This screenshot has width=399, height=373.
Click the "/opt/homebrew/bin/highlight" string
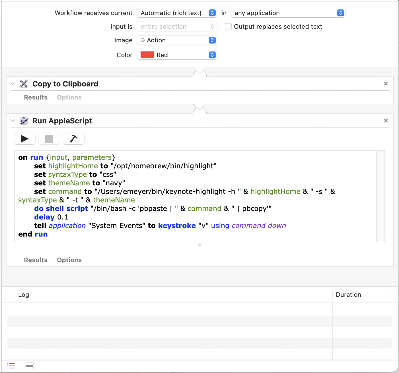[x=164, y=166]
